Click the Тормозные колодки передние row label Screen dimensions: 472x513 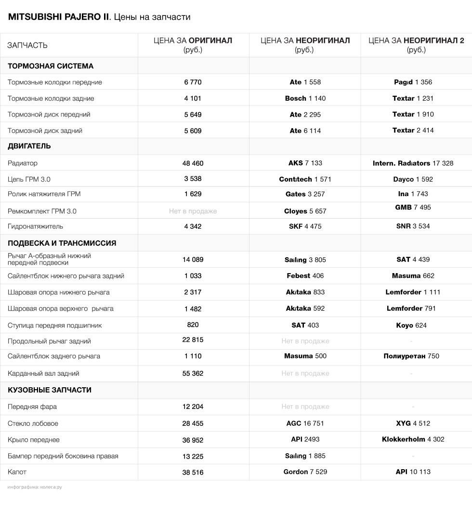(x=54, y=82)
